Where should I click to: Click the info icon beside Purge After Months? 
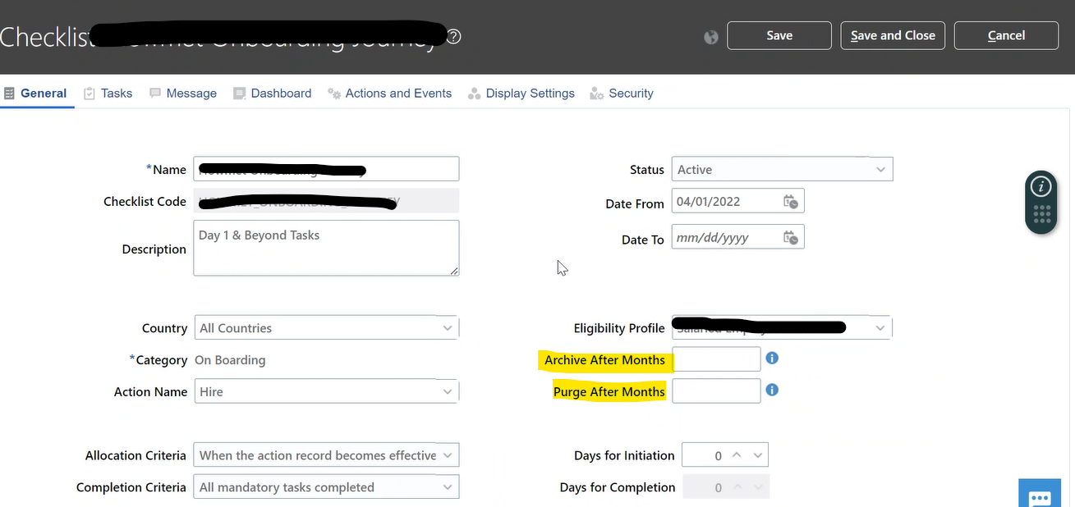tap(771, 390)
